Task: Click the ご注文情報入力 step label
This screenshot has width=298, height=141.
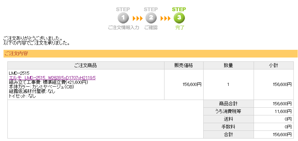Action: (x=123, y=28)
